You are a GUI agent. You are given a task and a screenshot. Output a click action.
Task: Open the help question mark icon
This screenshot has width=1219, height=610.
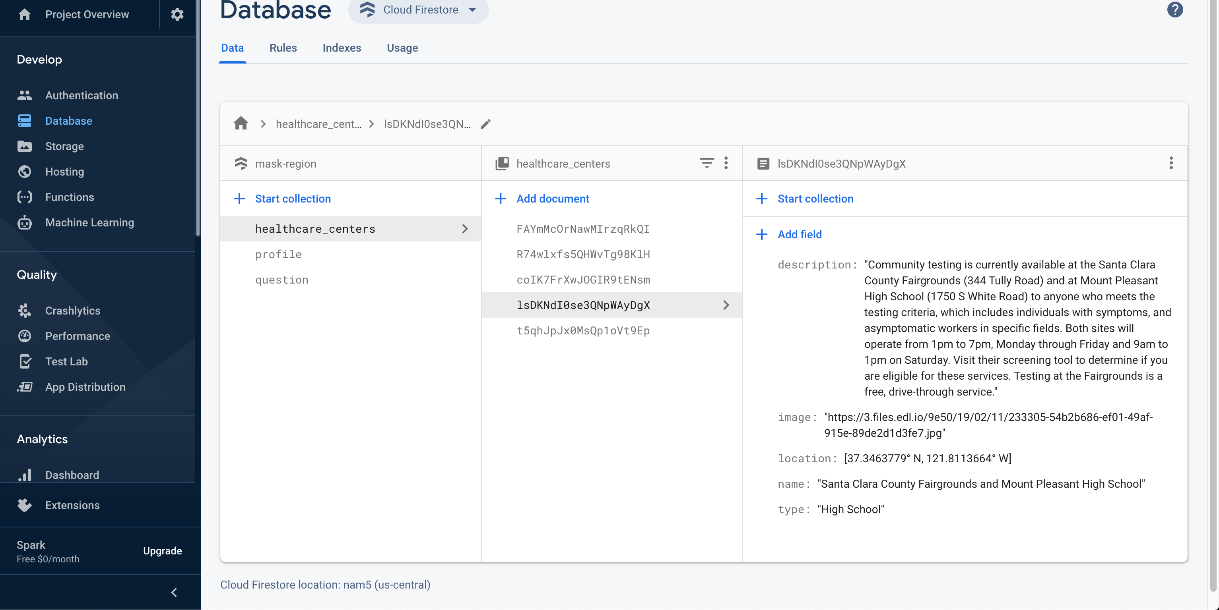pos(1174,10)
